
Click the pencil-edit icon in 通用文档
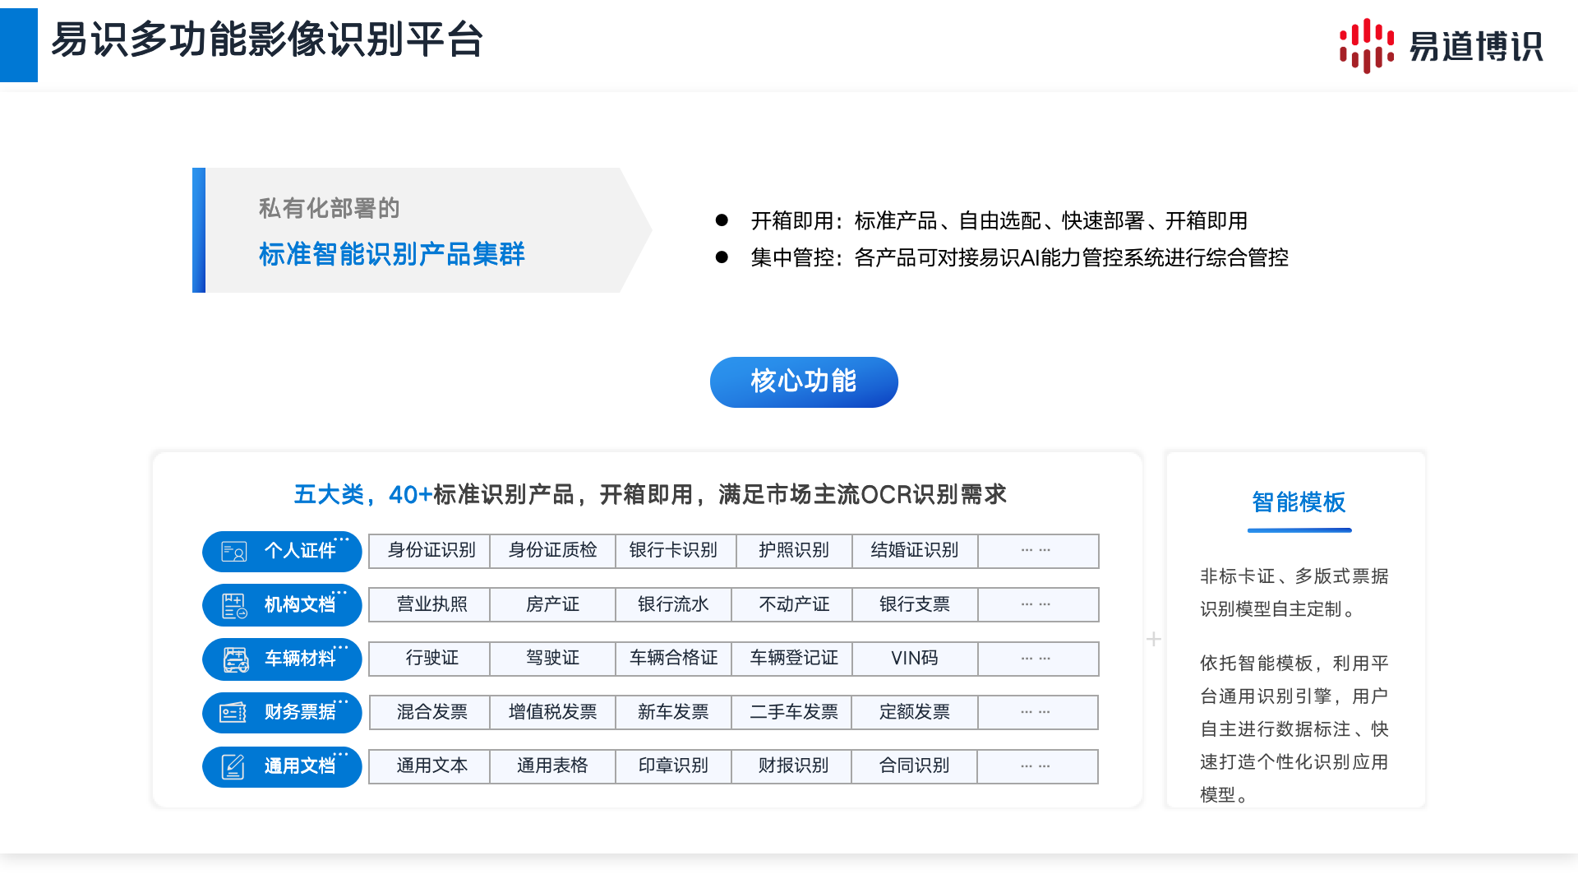point(233,766)
